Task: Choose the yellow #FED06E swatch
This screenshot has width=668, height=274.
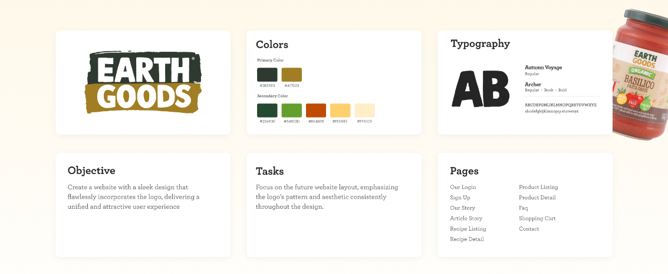Action: (340, 111)
